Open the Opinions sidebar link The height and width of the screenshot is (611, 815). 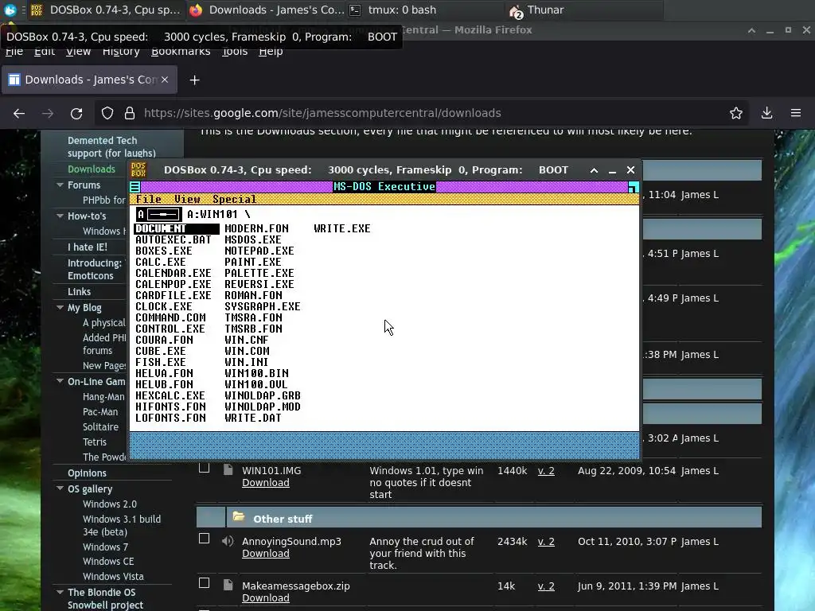87,473
